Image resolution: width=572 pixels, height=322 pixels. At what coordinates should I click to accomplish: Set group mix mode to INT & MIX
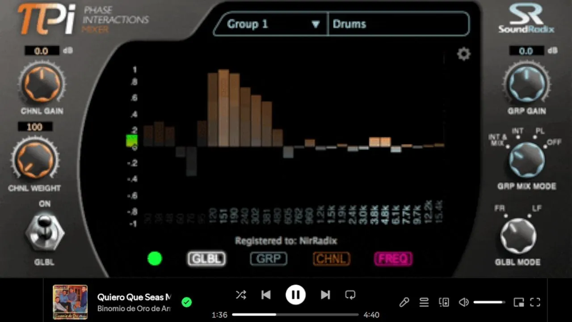tap(498, 140)
